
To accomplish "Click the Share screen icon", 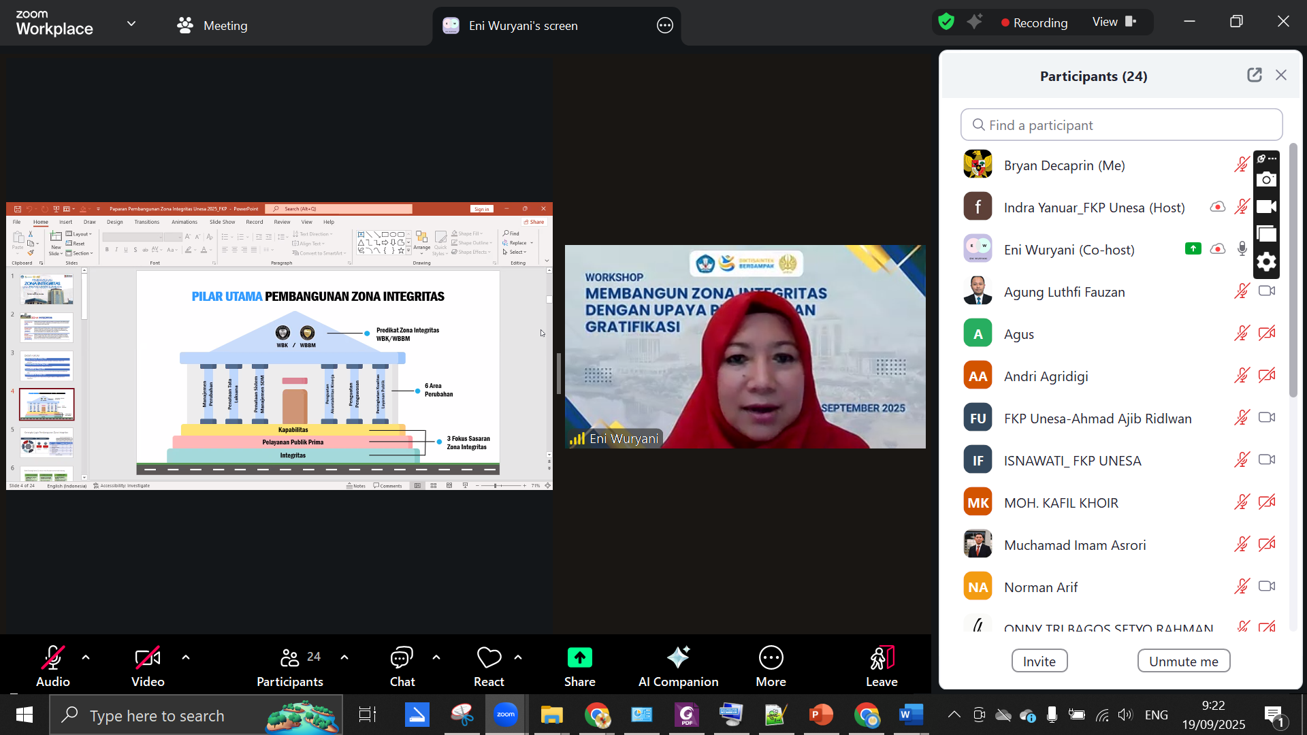I will (579, 658).
